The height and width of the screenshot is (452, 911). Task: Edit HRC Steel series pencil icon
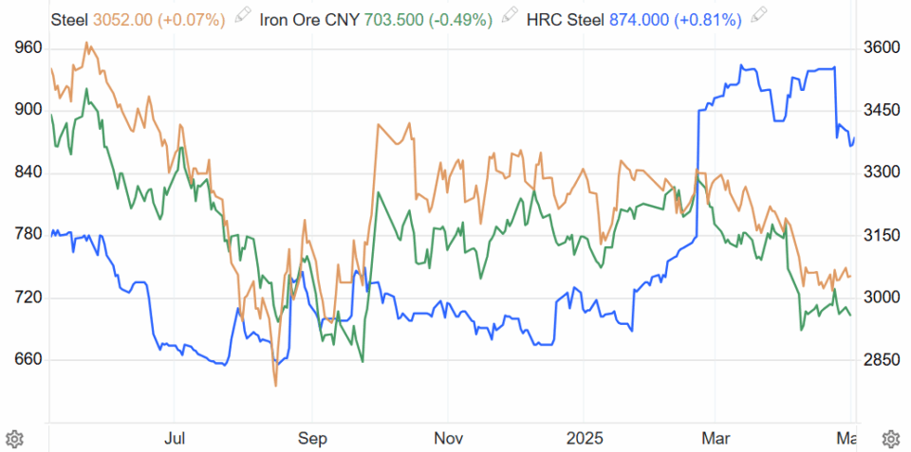pyautogui.click(x=759, y=15)
